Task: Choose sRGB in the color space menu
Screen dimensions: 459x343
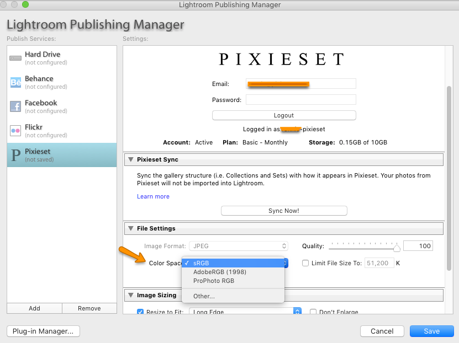Action: [233, 263]
